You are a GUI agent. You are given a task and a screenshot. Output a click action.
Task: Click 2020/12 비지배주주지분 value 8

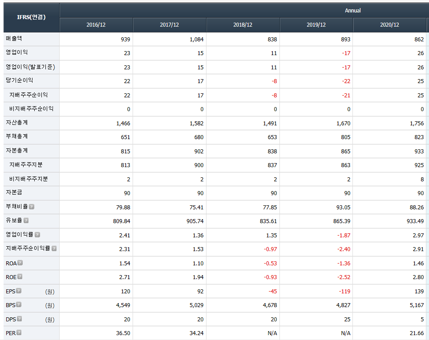pyautogui.click(x=422, y=180)
